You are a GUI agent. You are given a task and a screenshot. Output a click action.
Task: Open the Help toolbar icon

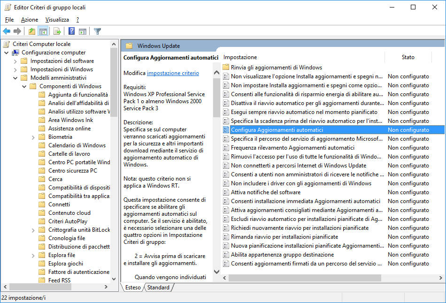point(72,31)
